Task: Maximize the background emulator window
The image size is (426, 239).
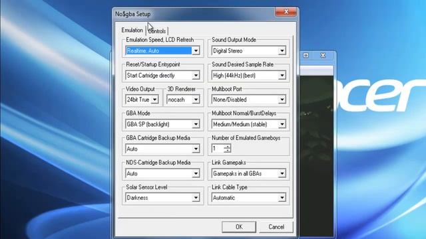Action: click(x=306, y=55)
